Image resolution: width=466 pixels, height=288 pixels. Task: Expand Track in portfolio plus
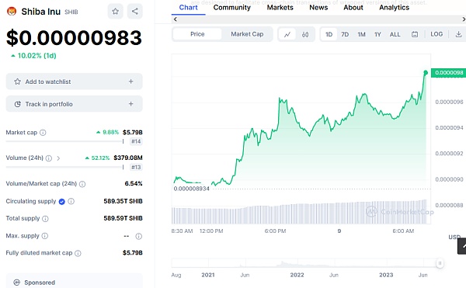(x=130, y=104)
